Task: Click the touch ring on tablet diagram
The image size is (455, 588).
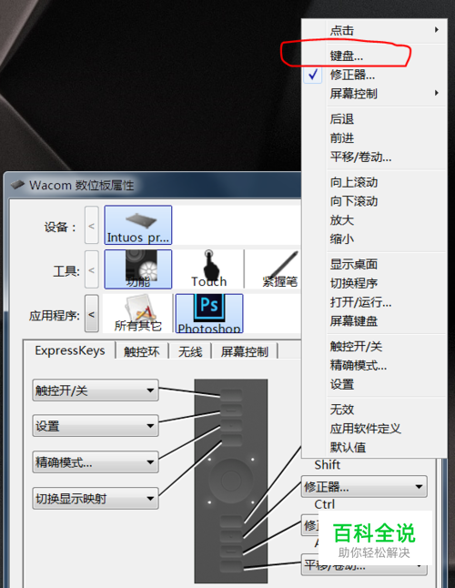Action: (230, 481)
